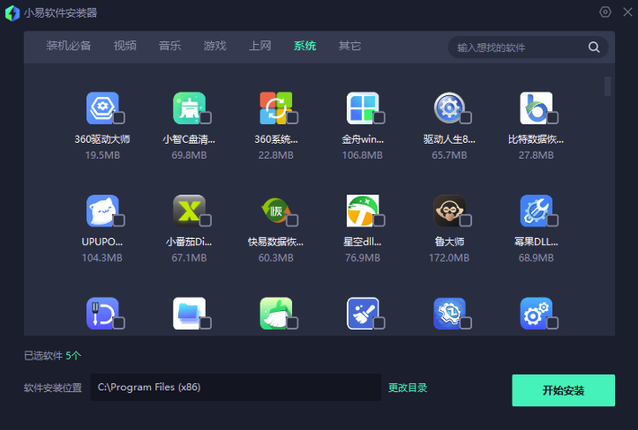Image resolution: width=638 pixels, height=430 pixels.
Task: Tick the checkbox for 比特数据恢复
Action: [x=552, y=118]
